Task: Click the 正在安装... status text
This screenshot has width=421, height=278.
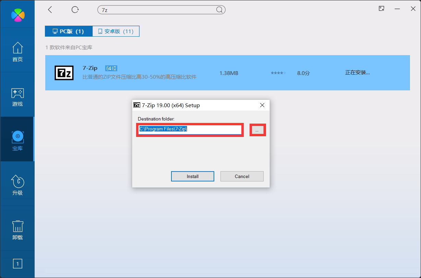Action: tap(358, 73)
